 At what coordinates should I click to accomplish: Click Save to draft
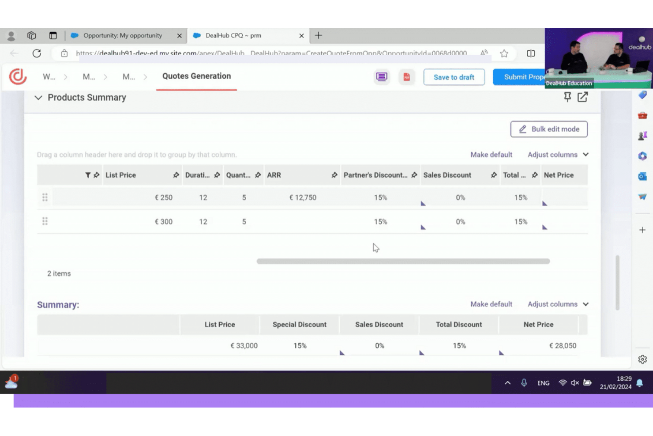(454, 77)
